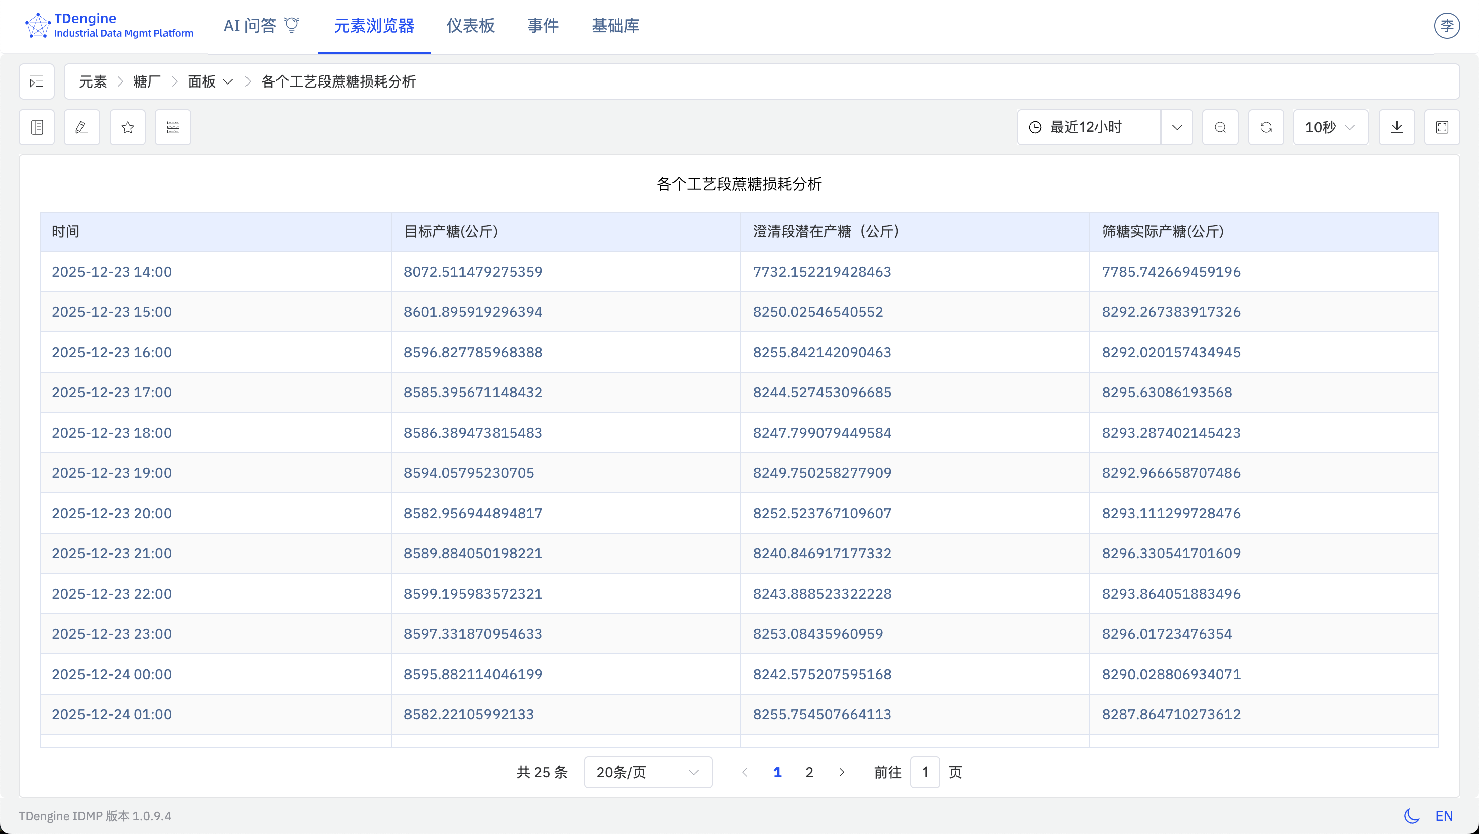The width and height of the screenshot is (1479, 834).
Task: Toggle dark mode with the moon icon
Action: [x=1412, y=815]
